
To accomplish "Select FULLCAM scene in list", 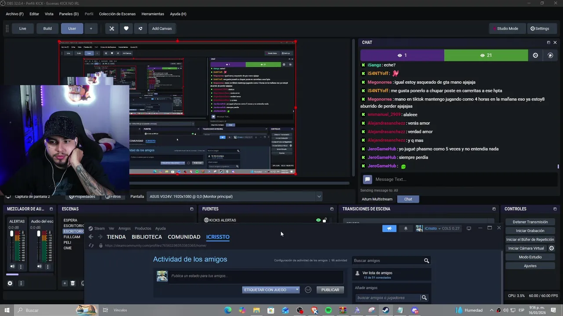I will click(72, 237).
